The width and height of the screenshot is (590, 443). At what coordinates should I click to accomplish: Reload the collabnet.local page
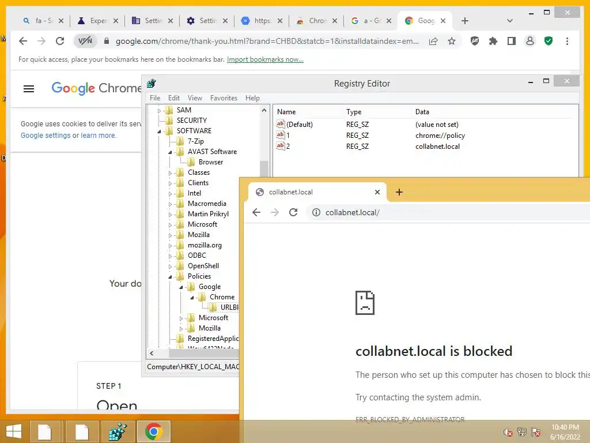click(x=293, y=212)
